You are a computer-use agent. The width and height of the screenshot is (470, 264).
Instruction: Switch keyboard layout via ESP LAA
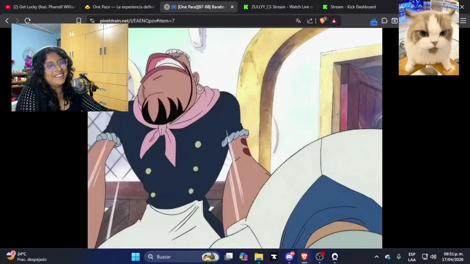412,257
